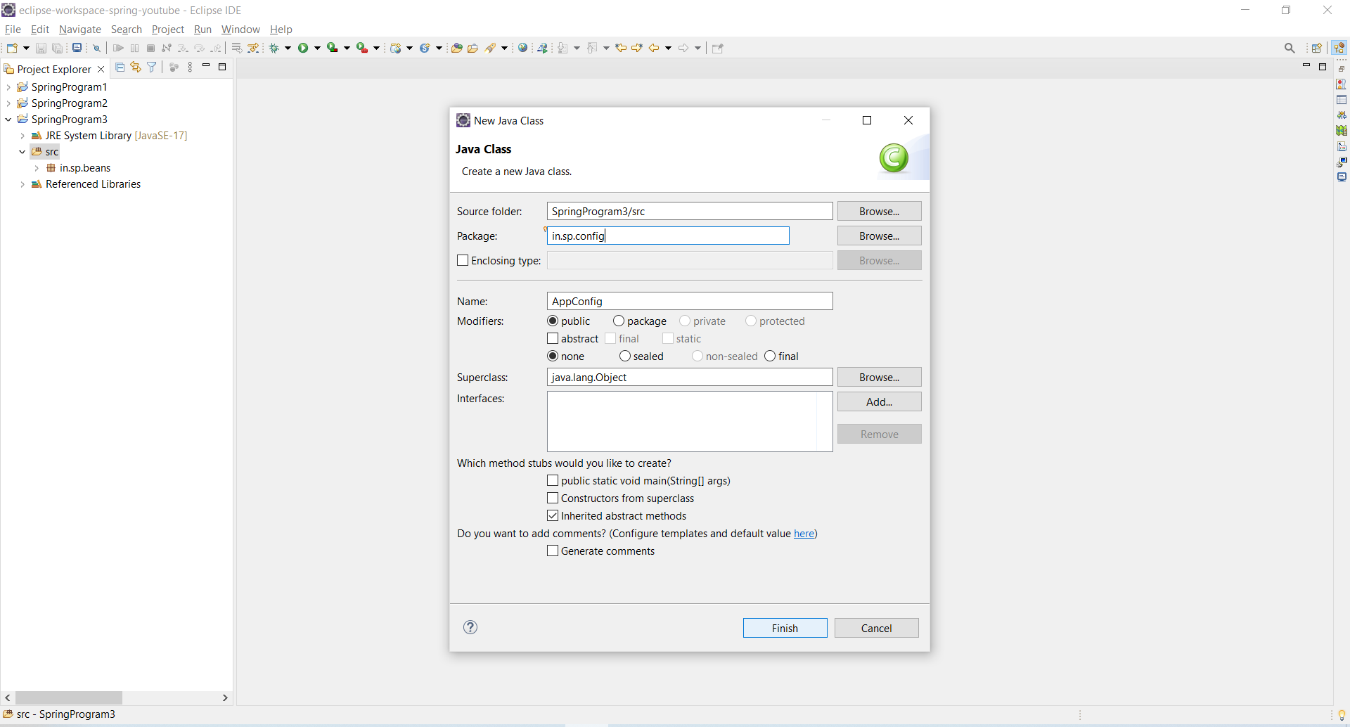Click the Superclass text field
The height and width of the screenshot is (727, 1350).
(x=690, y=377)
